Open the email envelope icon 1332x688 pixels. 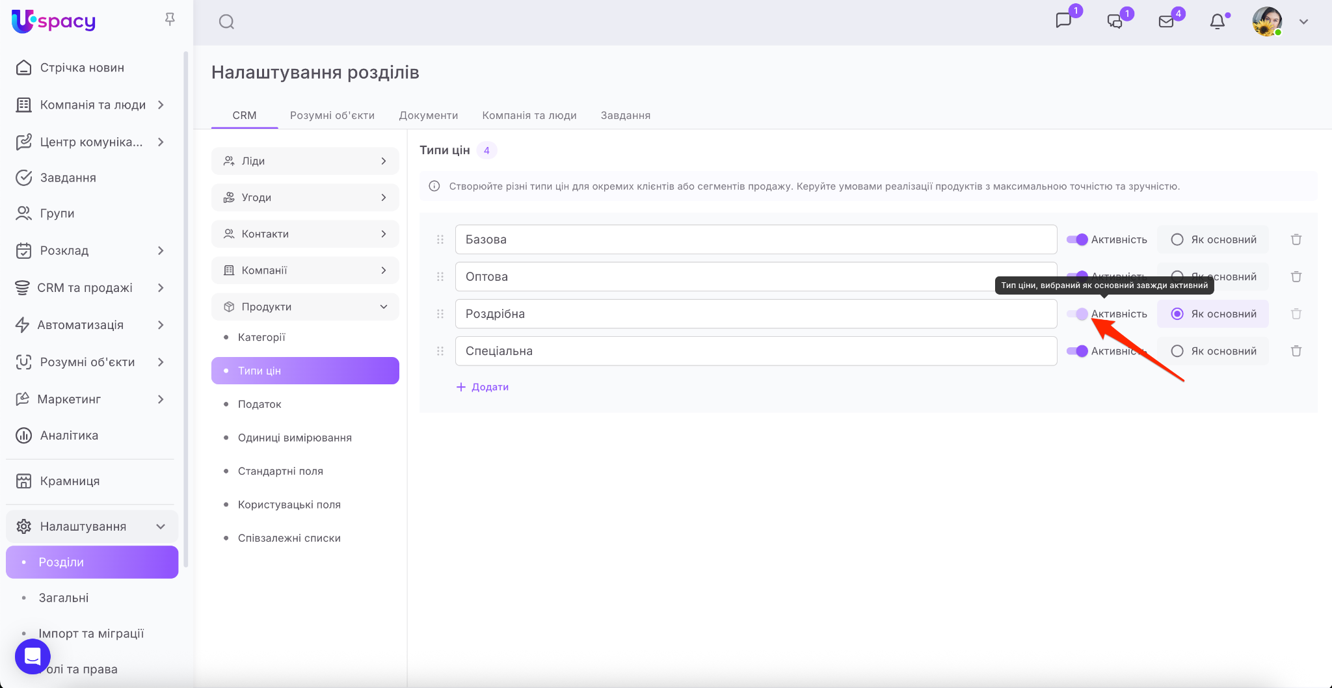pyautogui.click(x=1166, y=22)
